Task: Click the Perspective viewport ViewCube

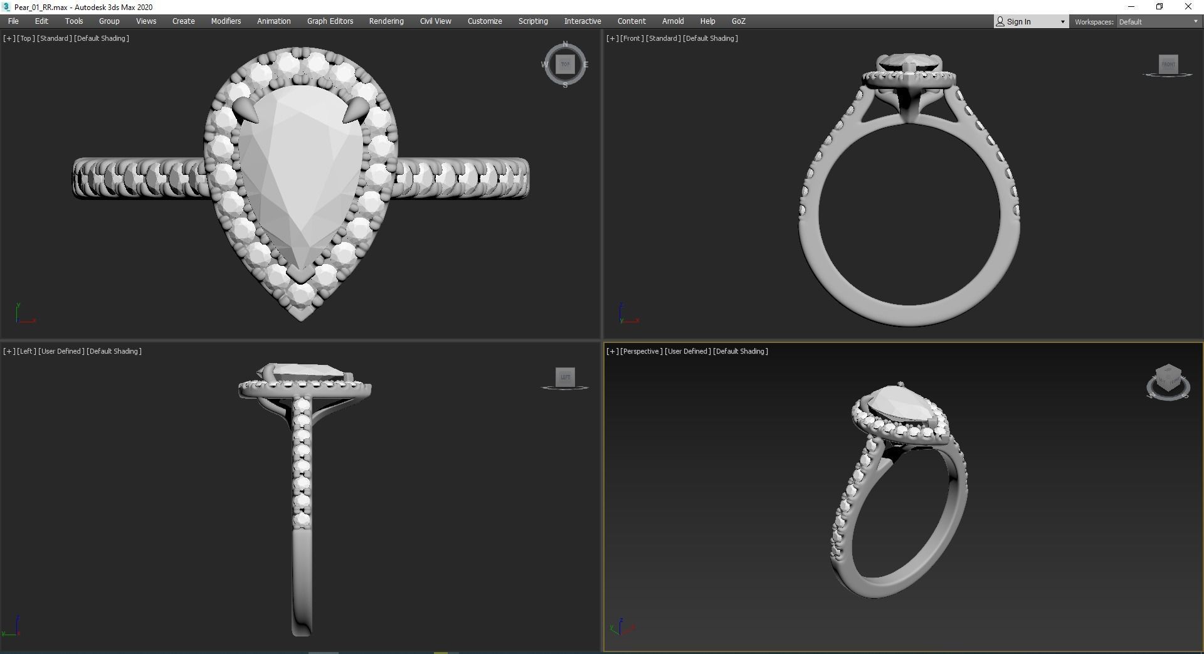Action: pos(1168,378)
